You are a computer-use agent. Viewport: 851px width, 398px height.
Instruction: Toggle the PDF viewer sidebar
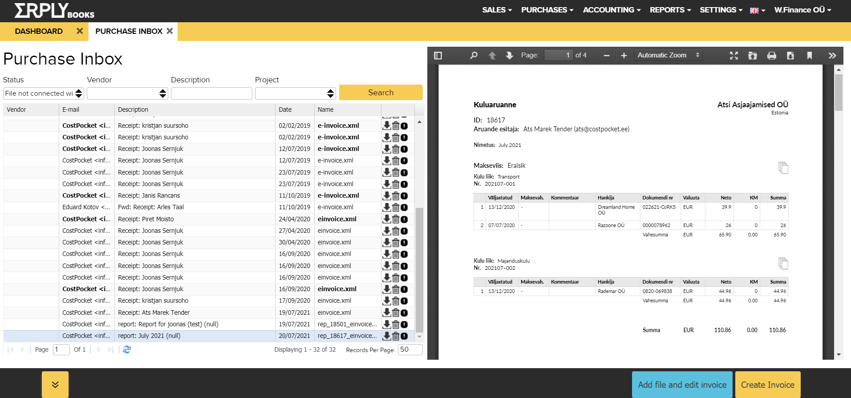click(438, 56)
